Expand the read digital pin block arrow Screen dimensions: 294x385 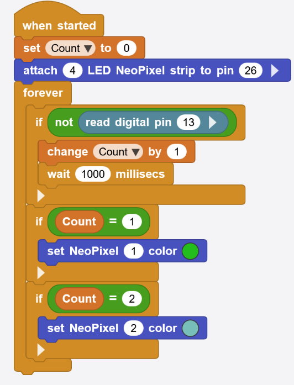point(213,122)
